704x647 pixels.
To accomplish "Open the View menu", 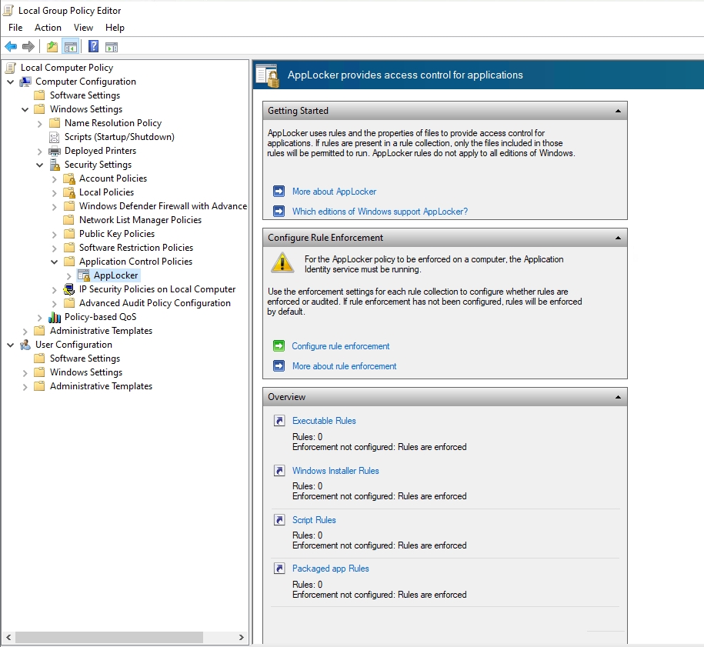I will click(83, 28).
